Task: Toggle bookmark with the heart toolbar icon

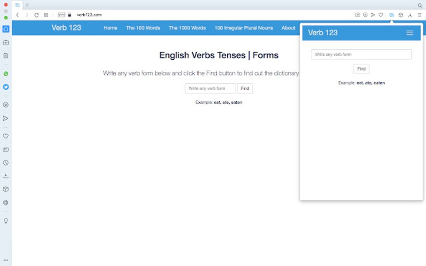Action: pyautogui.click(x=380, y=15)
